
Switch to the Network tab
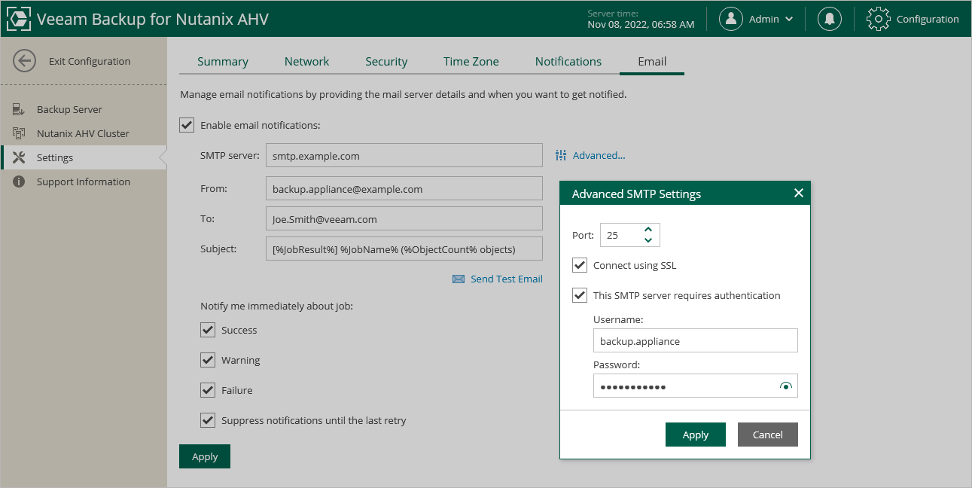pos(306,62)
